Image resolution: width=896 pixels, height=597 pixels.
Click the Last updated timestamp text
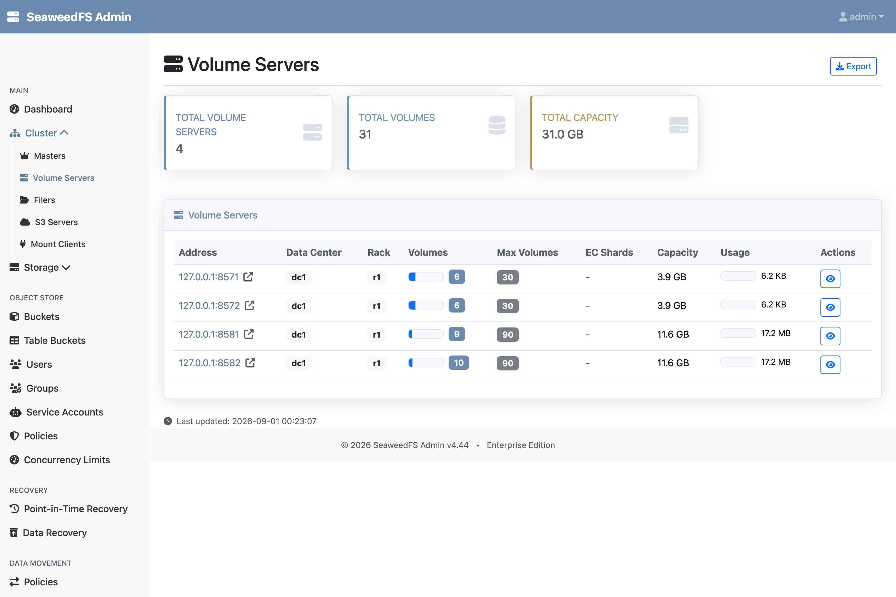246,421
